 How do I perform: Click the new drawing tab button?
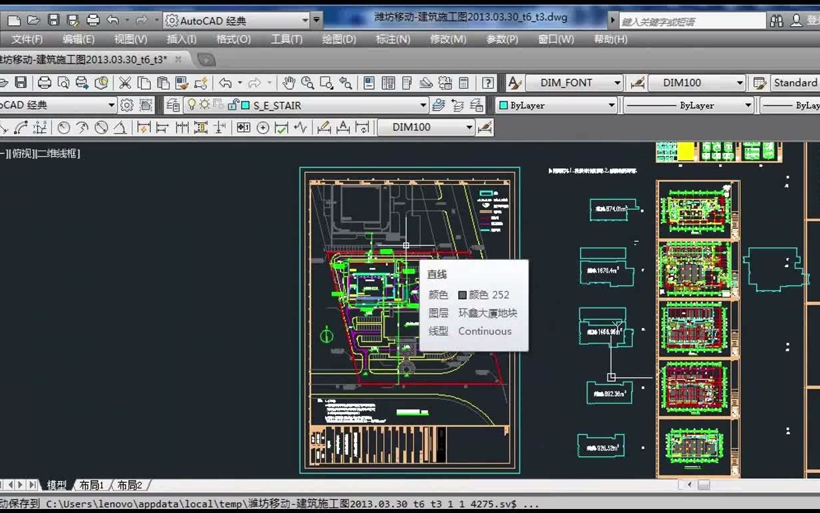click(206, 60)
